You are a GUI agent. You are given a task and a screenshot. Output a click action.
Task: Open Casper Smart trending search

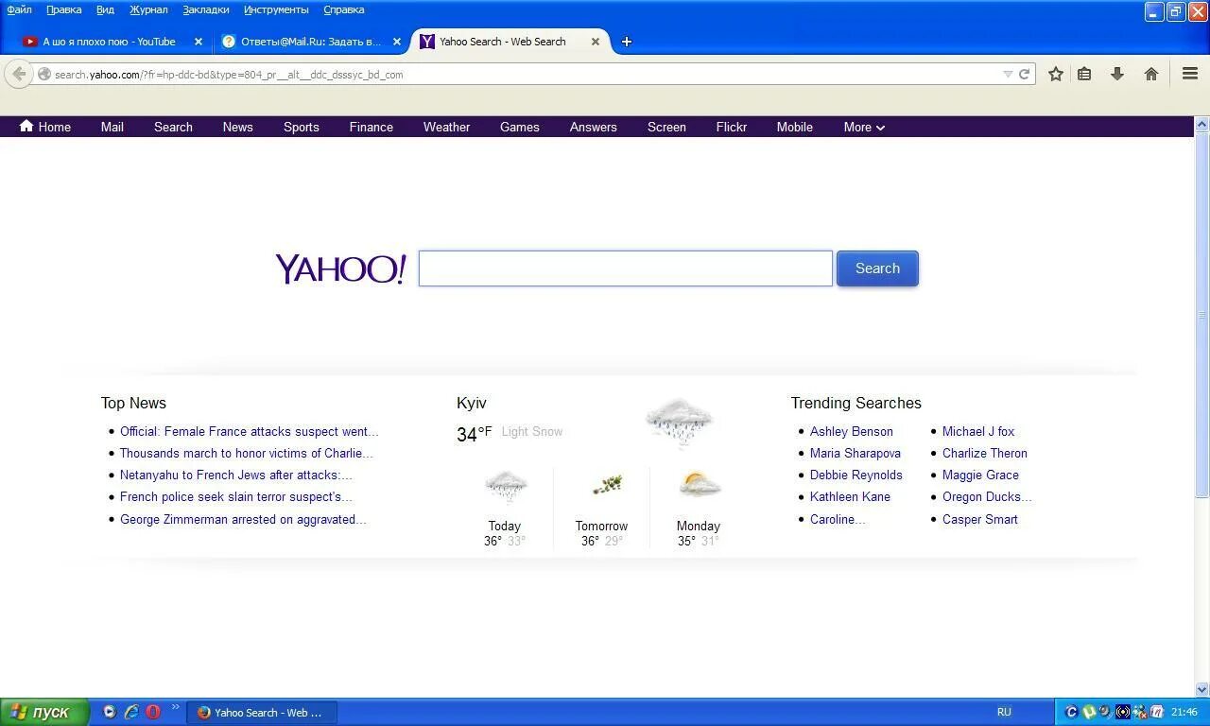[x=980, y=519]
